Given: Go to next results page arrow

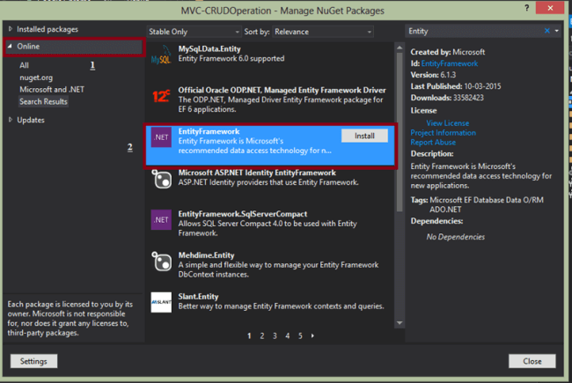Looking at the screenshot, I should [312, 335].
